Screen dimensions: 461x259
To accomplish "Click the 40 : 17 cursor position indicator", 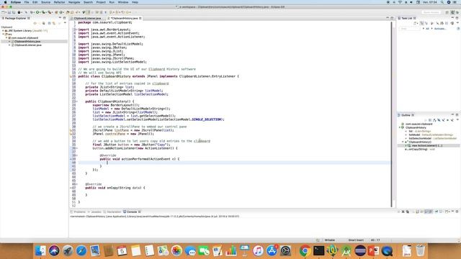I will pos(375,240).
